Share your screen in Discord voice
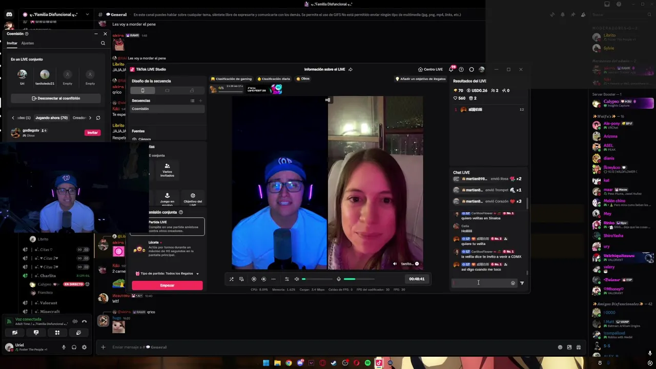This screenshot has height=369, width=656. pyautogui.click(x=36, y=333)
